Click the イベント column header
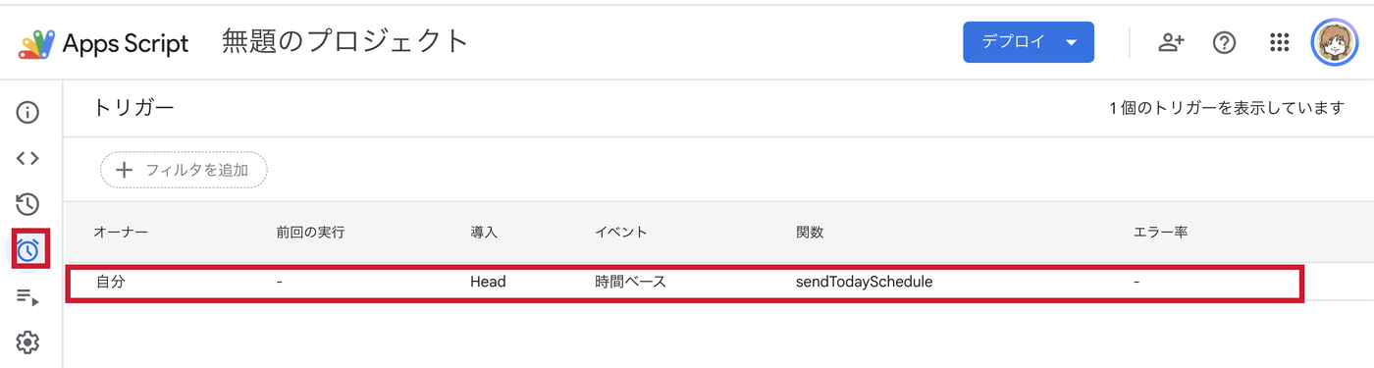This screenshot has height=368, width=1374. click(x=620, y=233)
